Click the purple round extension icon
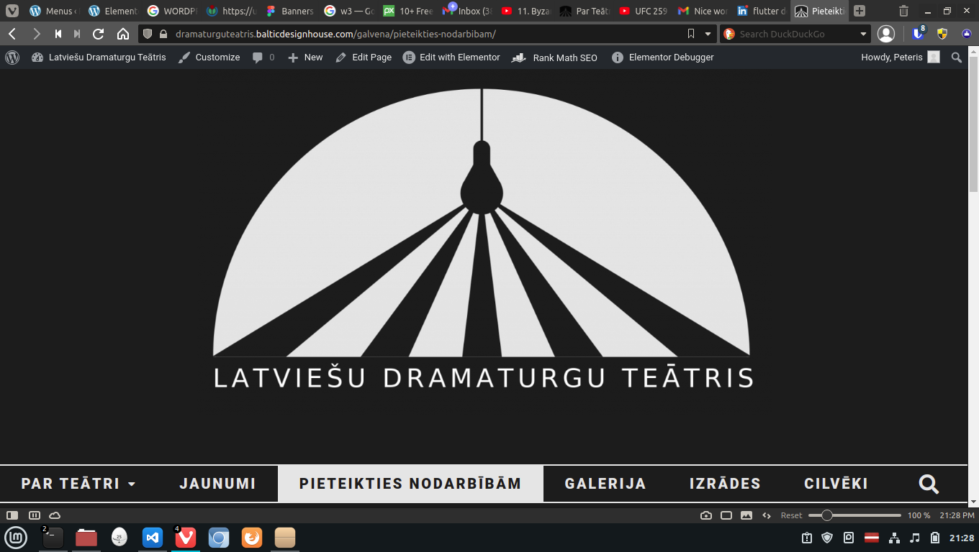 tap(967, 34)
